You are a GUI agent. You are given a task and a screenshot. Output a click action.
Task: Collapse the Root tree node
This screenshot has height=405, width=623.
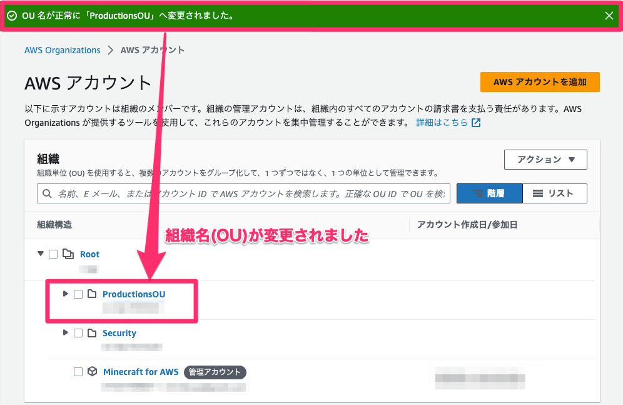point(41,254)
